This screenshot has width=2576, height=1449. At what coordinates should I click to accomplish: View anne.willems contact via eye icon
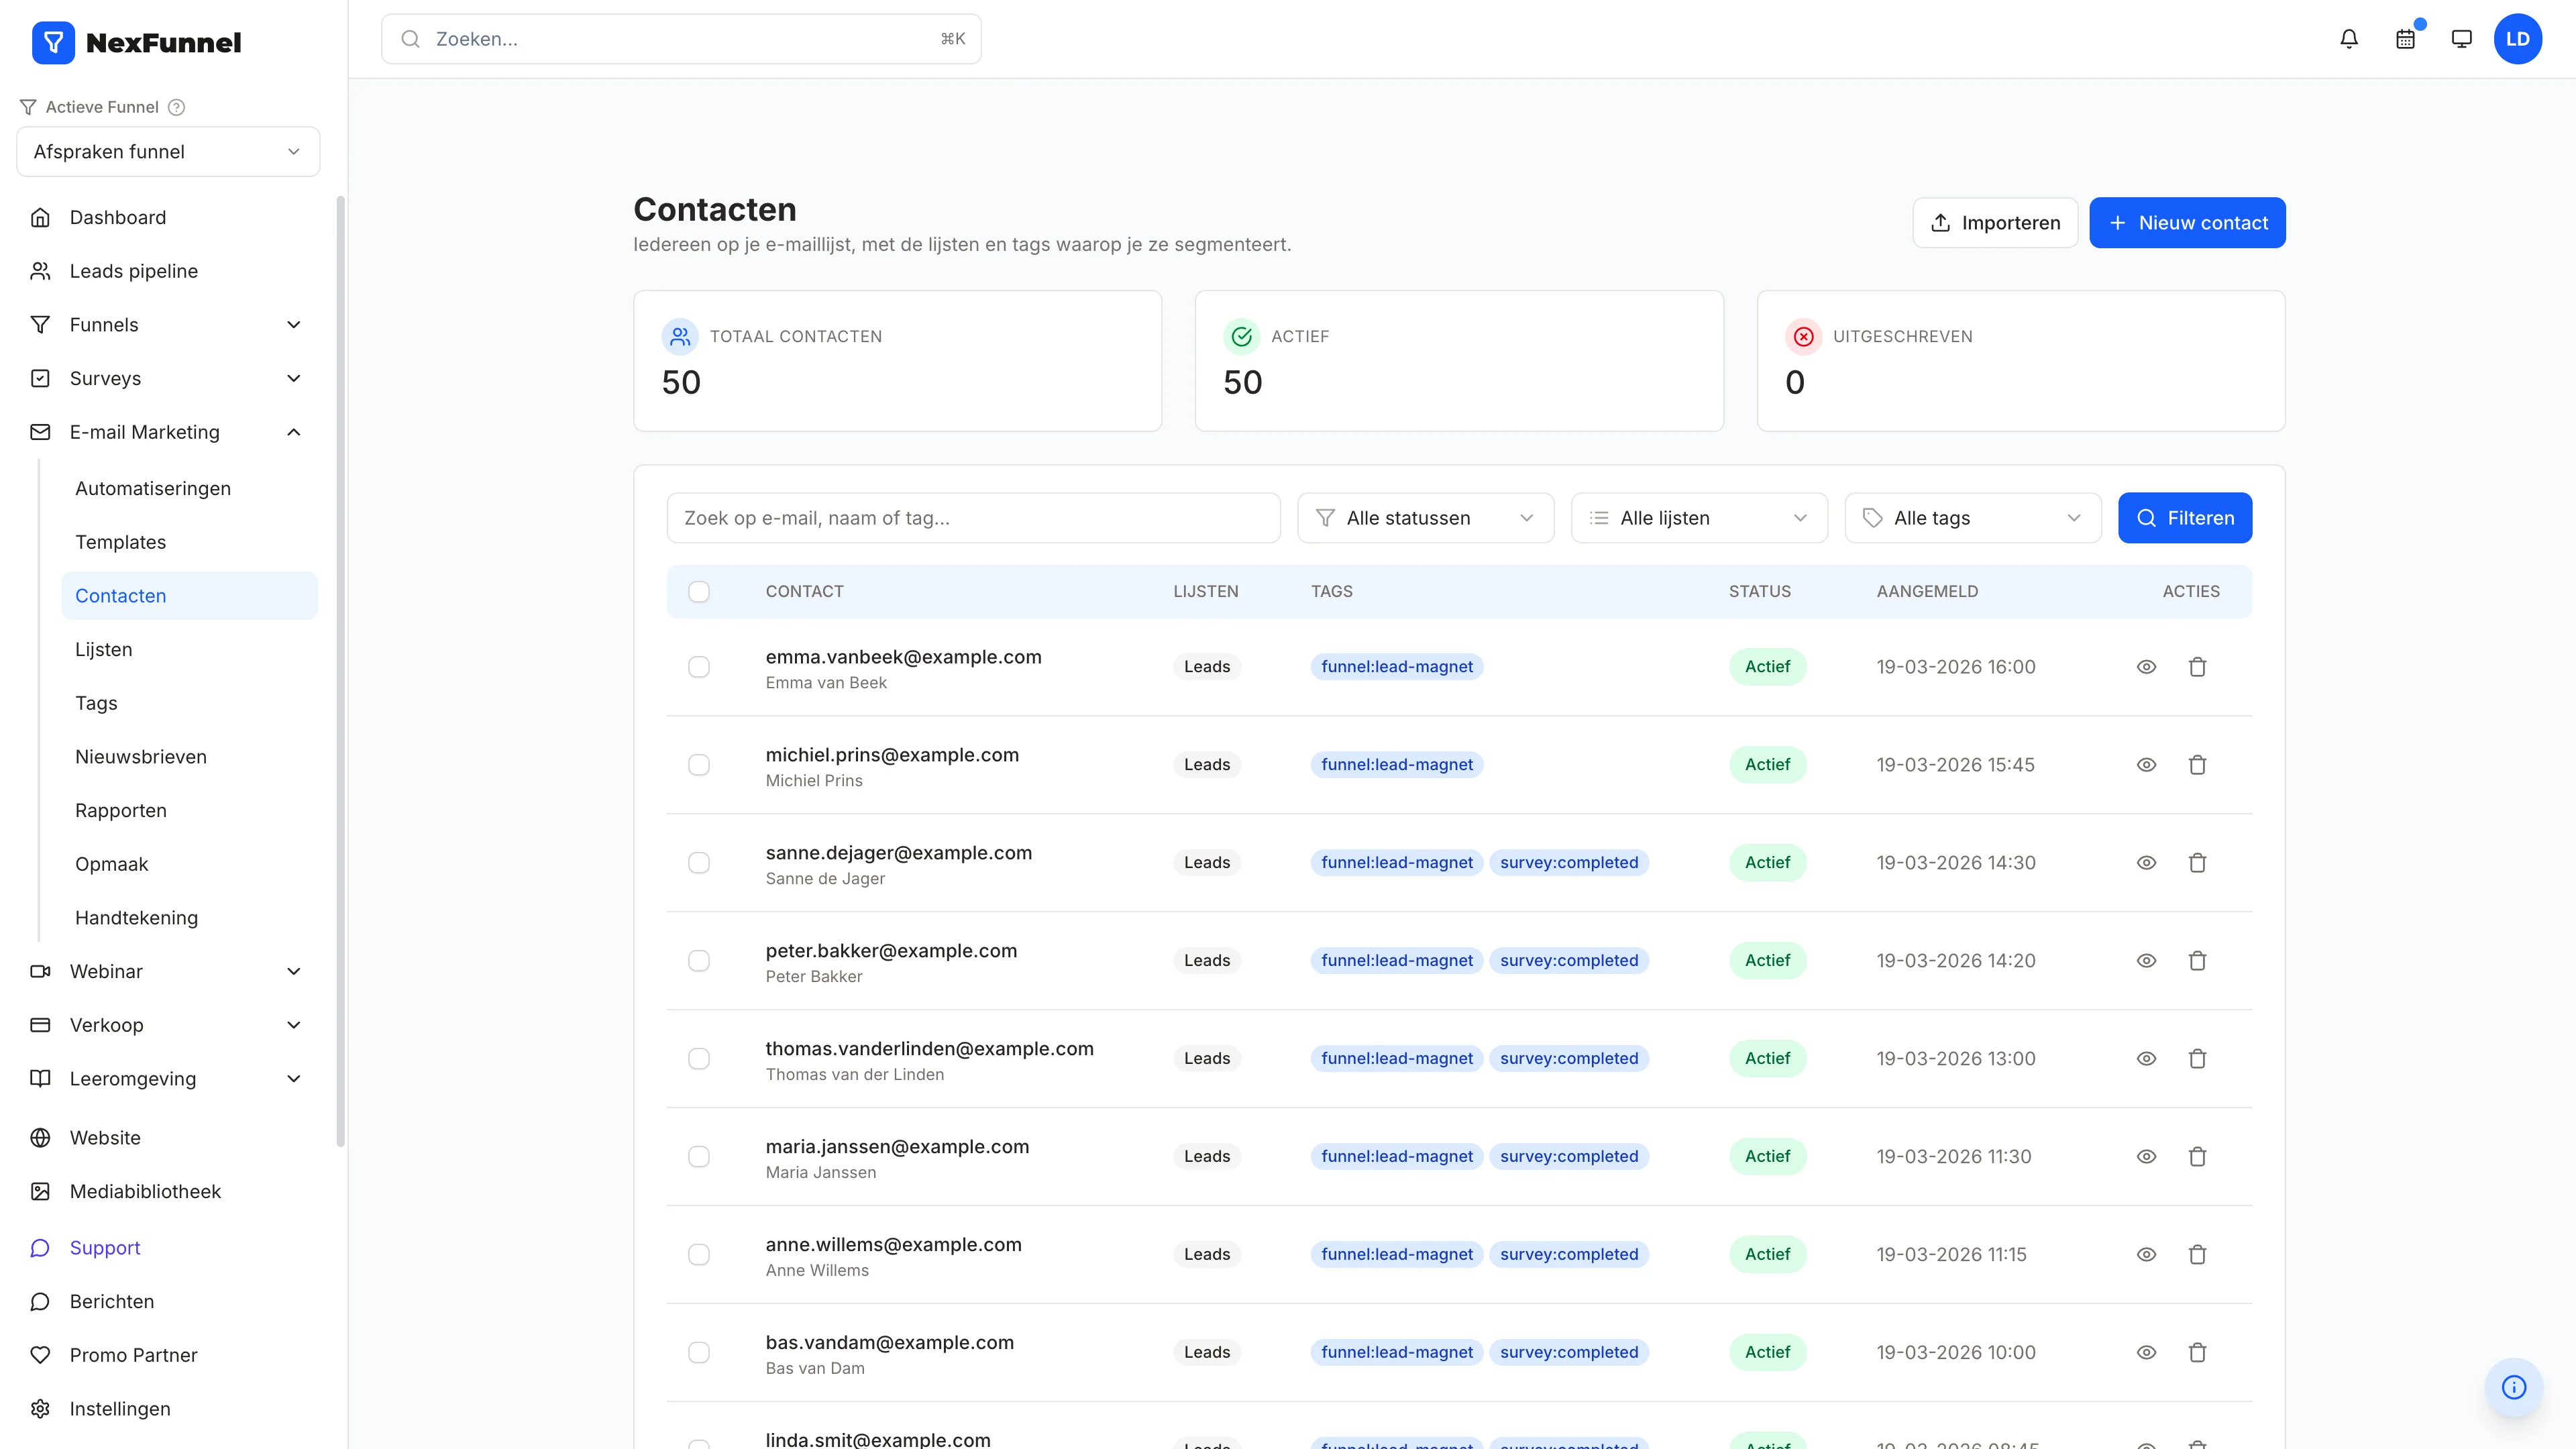tap(2146, 1255)
